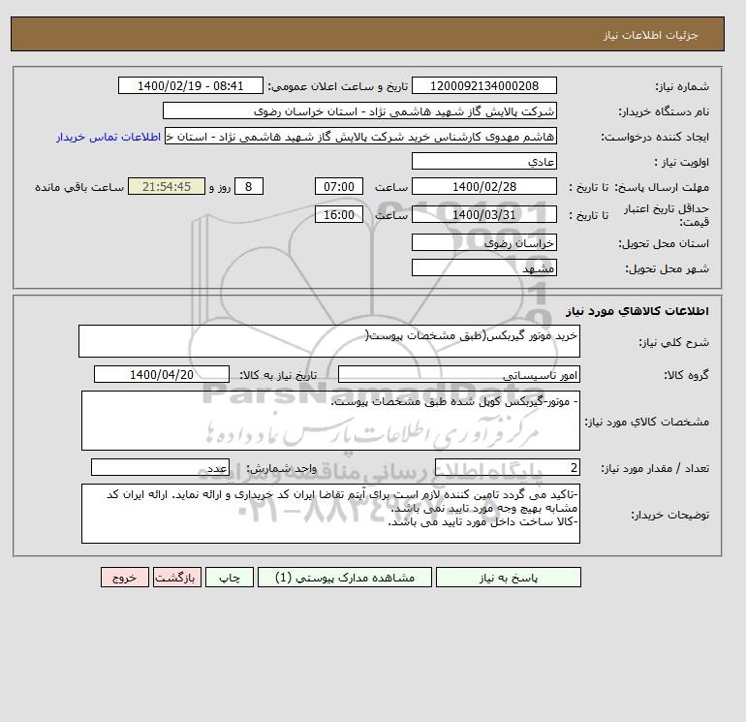Click the validity time field 16:00
Viewport: 746px width, 722px height.
point(339,214)
